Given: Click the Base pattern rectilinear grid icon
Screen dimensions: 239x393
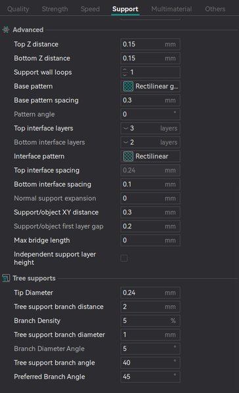Looking at the screenshot, I should point(128,87).
